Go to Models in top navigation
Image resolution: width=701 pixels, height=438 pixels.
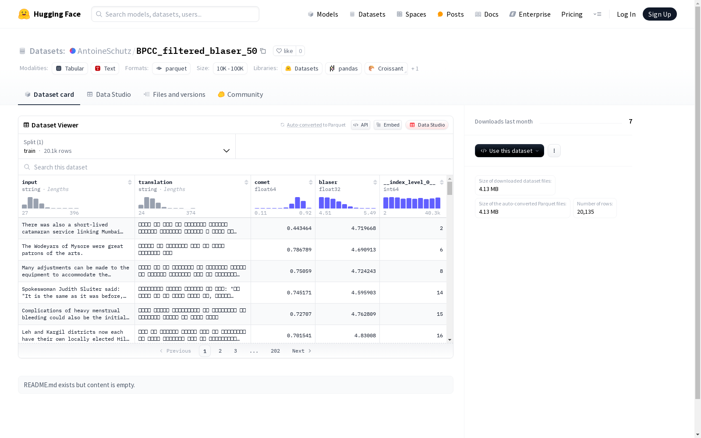tap(323, 14)
